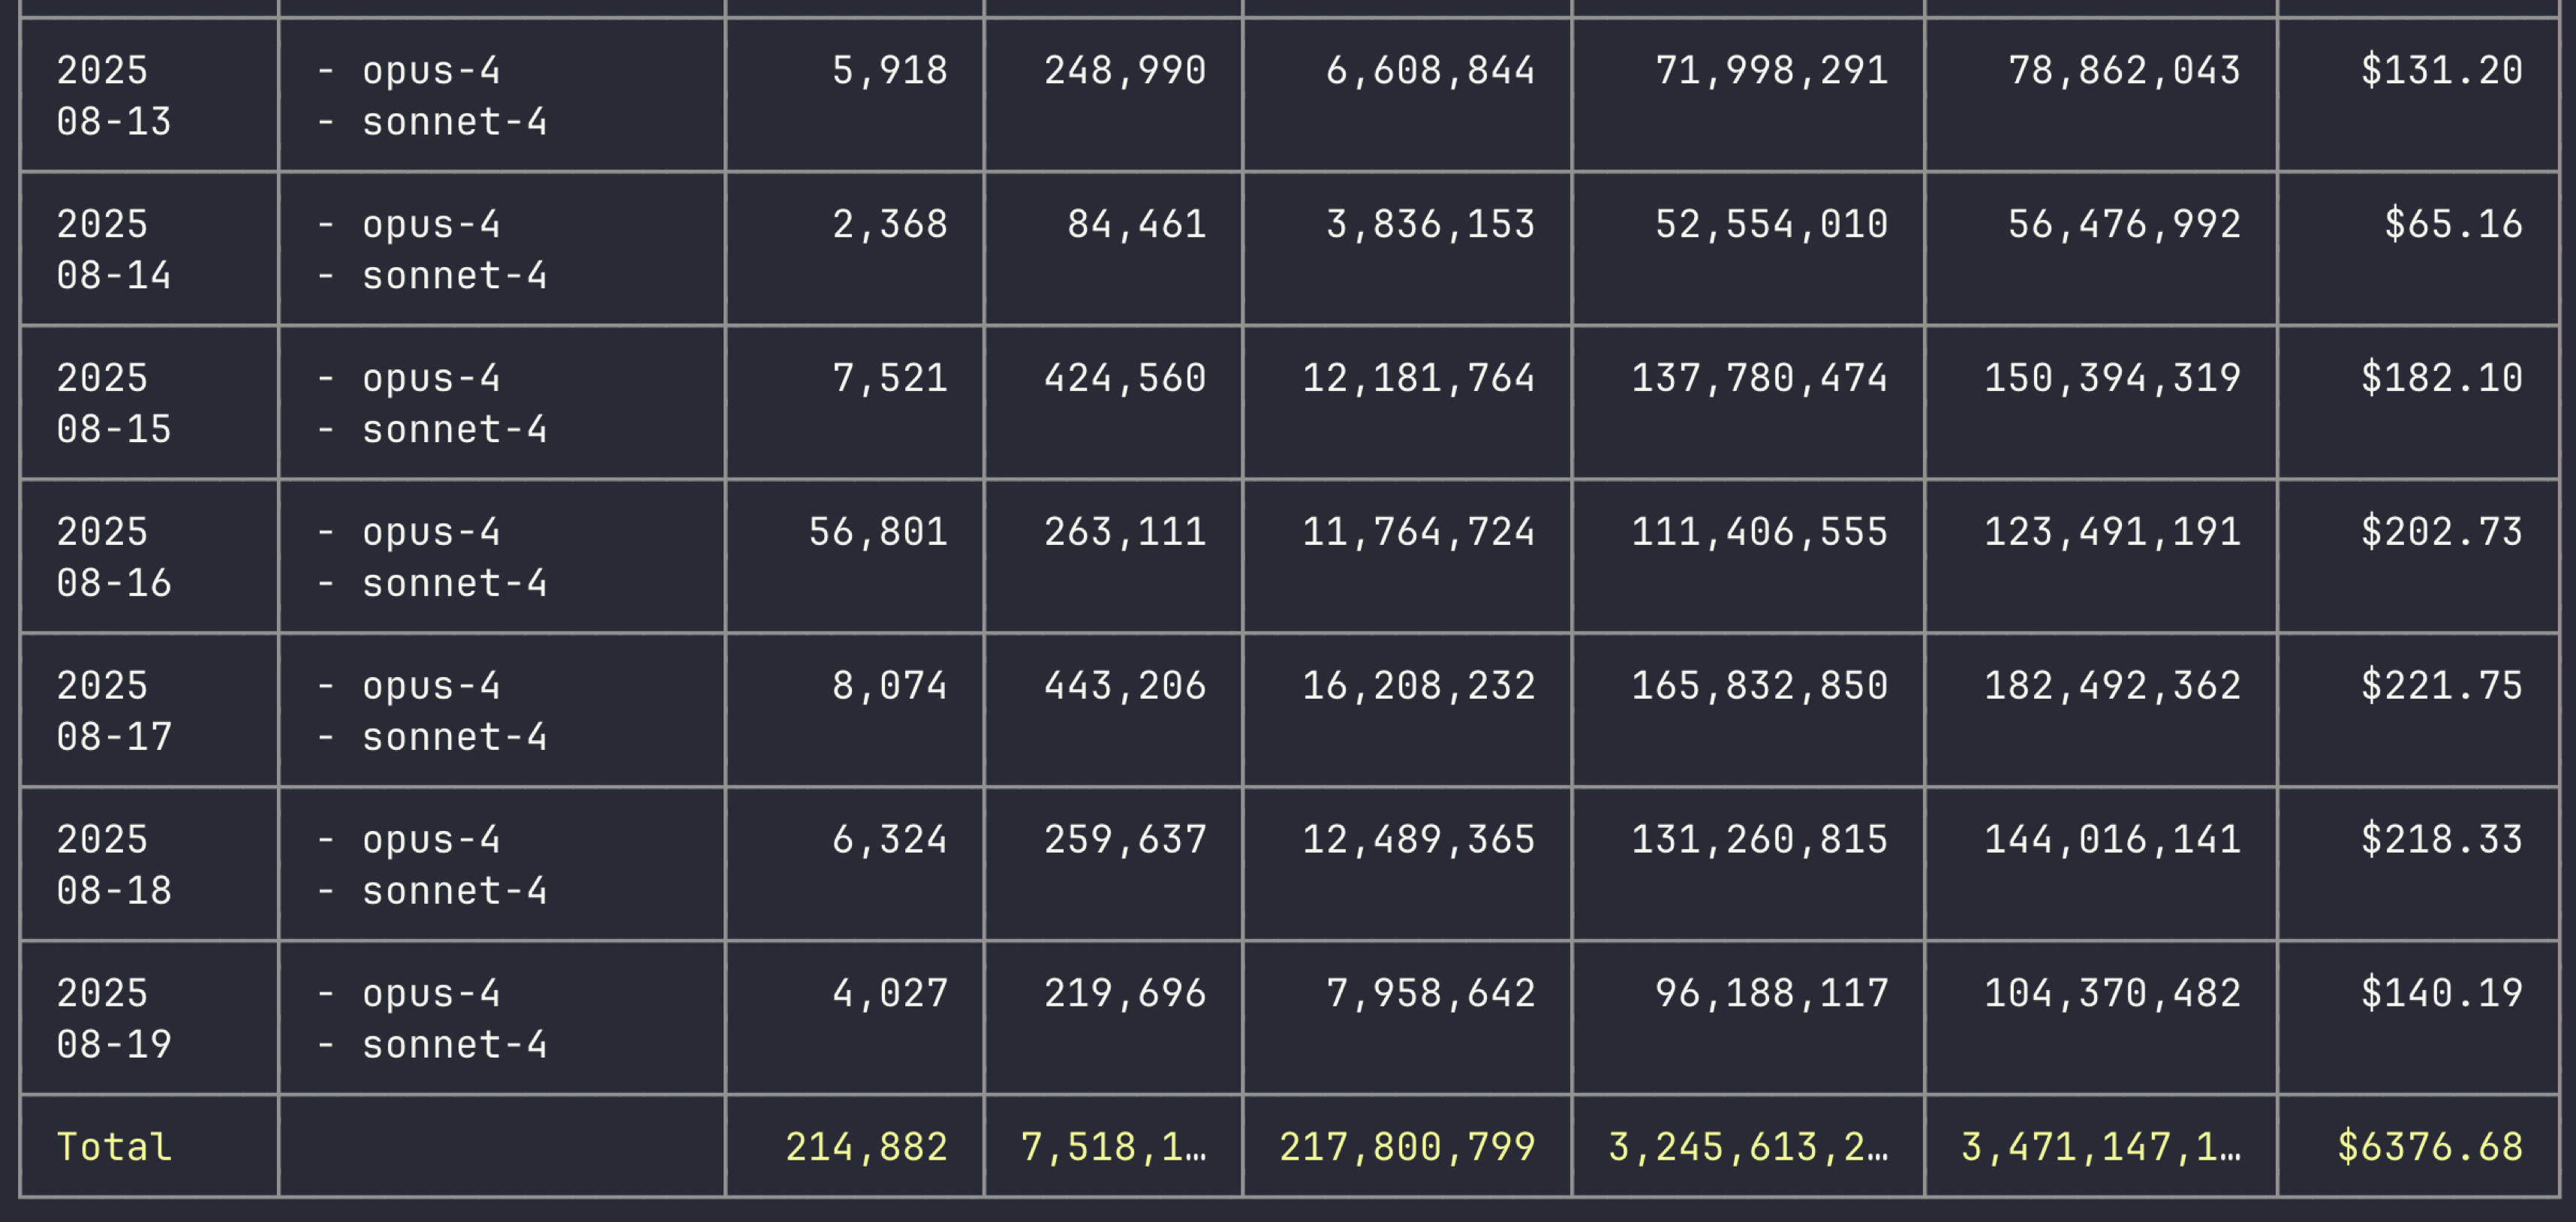Click the 08-15 date cell

pos(113,404)
